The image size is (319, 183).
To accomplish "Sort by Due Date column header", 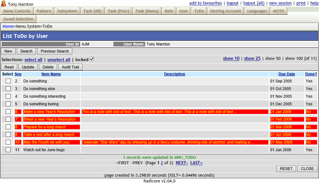I will pyautogui.click(x=287, y=74).
